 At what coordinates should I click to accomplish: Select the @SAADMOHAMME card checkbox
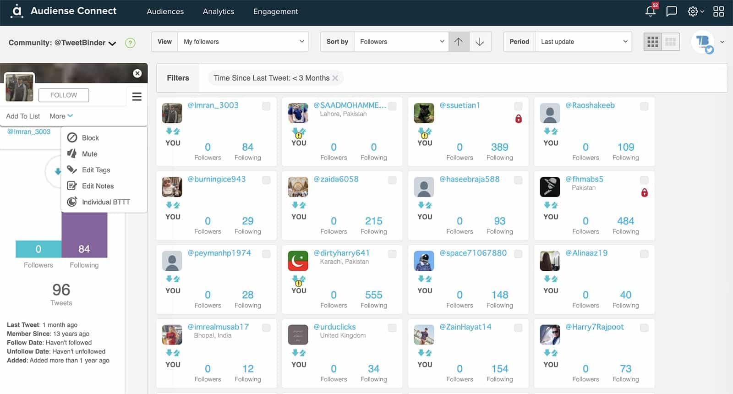tap(392, 106)
